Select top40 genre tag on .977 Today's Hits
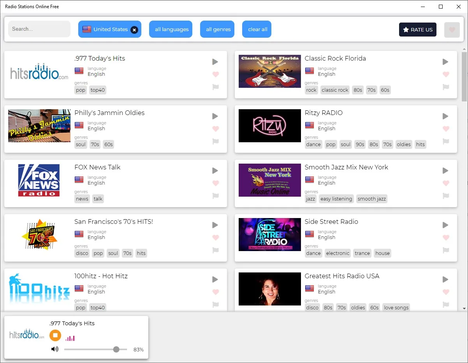The height and width of the screenshot is (363, 468). click(x=98, y=90)
